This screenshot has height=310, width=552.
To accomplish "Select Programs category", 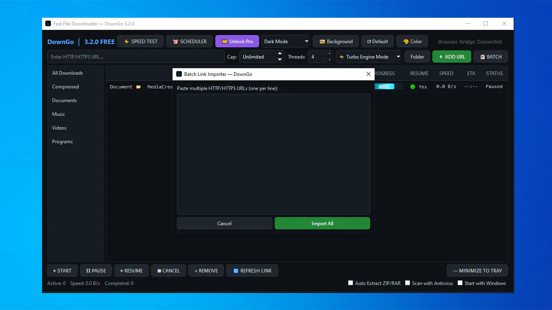I will coord(76,142).
